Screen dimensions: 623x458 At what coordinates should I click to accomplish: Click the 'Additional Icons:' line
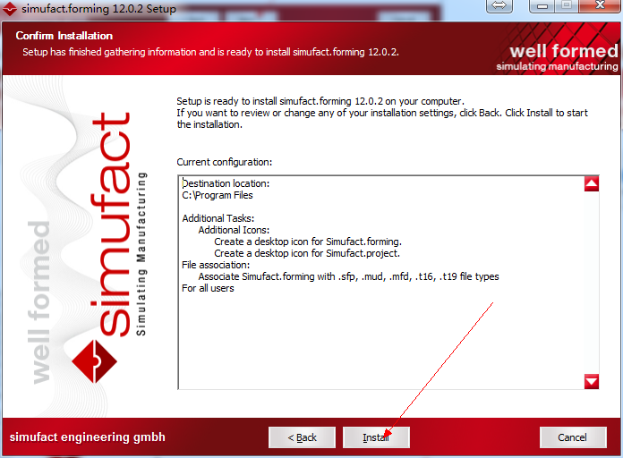[x=234, y=230]
